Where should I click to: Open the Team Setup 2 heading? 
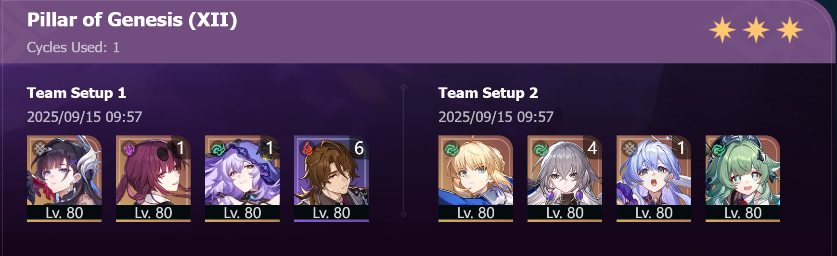[488, 93]
